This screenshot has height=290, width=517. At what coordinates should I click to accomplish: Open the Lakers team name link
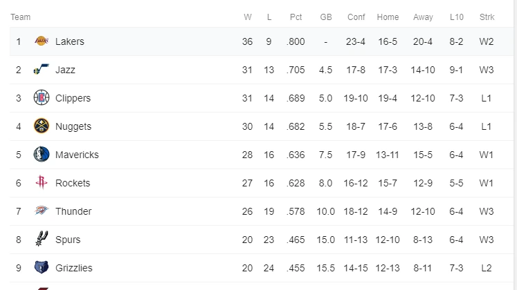(x=70, y=41)
